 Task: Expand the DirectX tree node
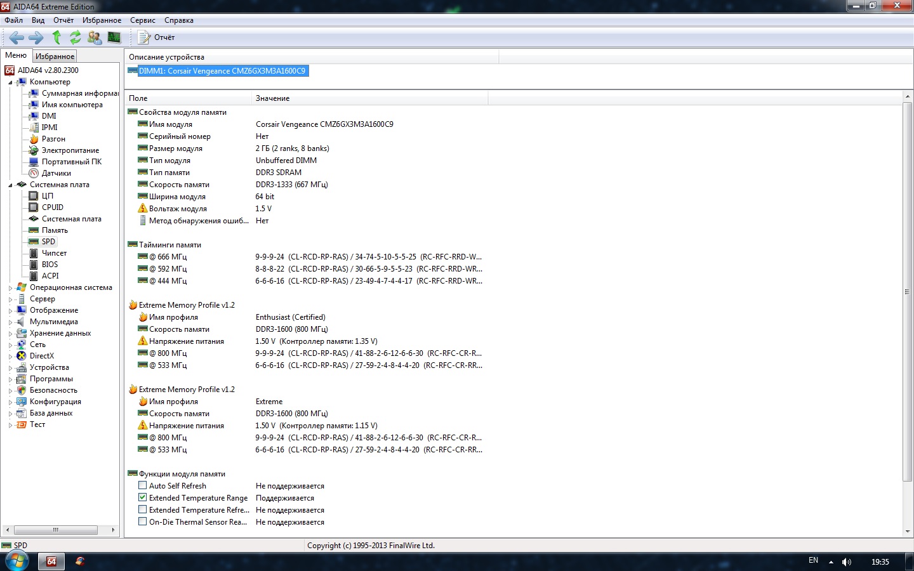[x=10, y=357]
